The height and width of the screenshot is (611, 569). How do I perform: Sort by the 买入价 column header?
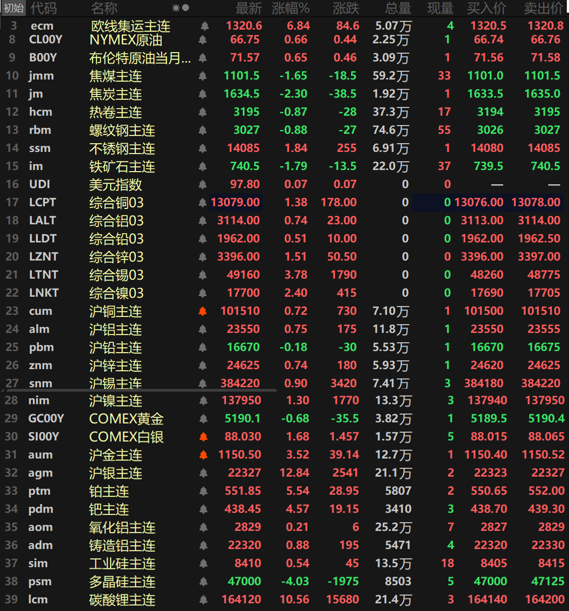click(486, 8)
